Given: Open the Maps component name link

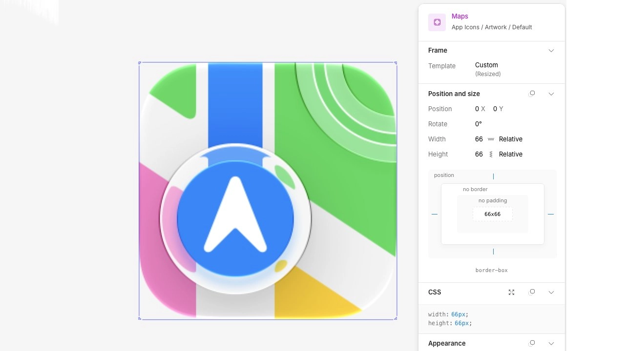Looking at the screenshot, I should (x=460, y=16).
